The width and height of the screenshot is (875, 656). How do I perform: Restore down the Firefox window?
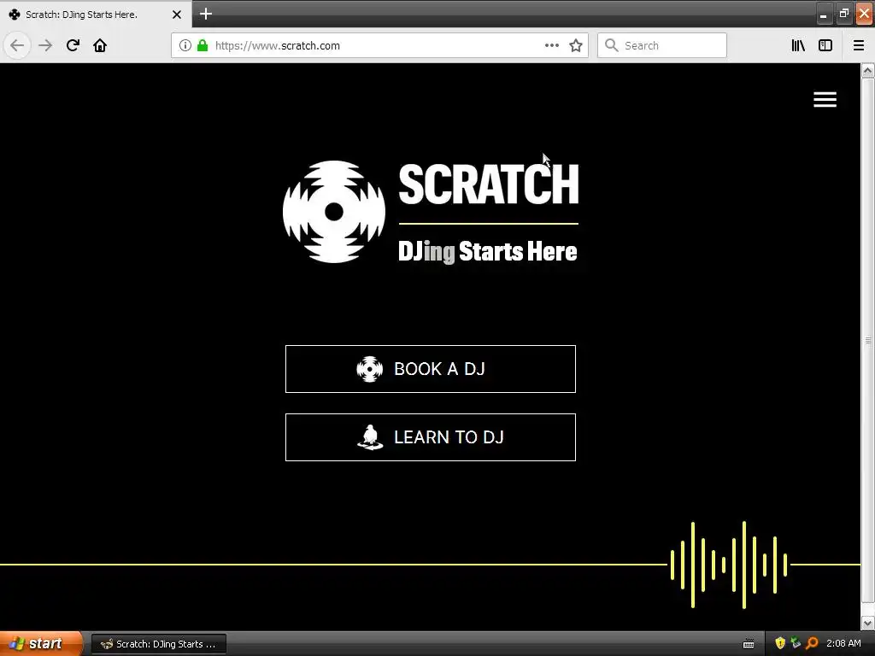(x=843, y=14)
